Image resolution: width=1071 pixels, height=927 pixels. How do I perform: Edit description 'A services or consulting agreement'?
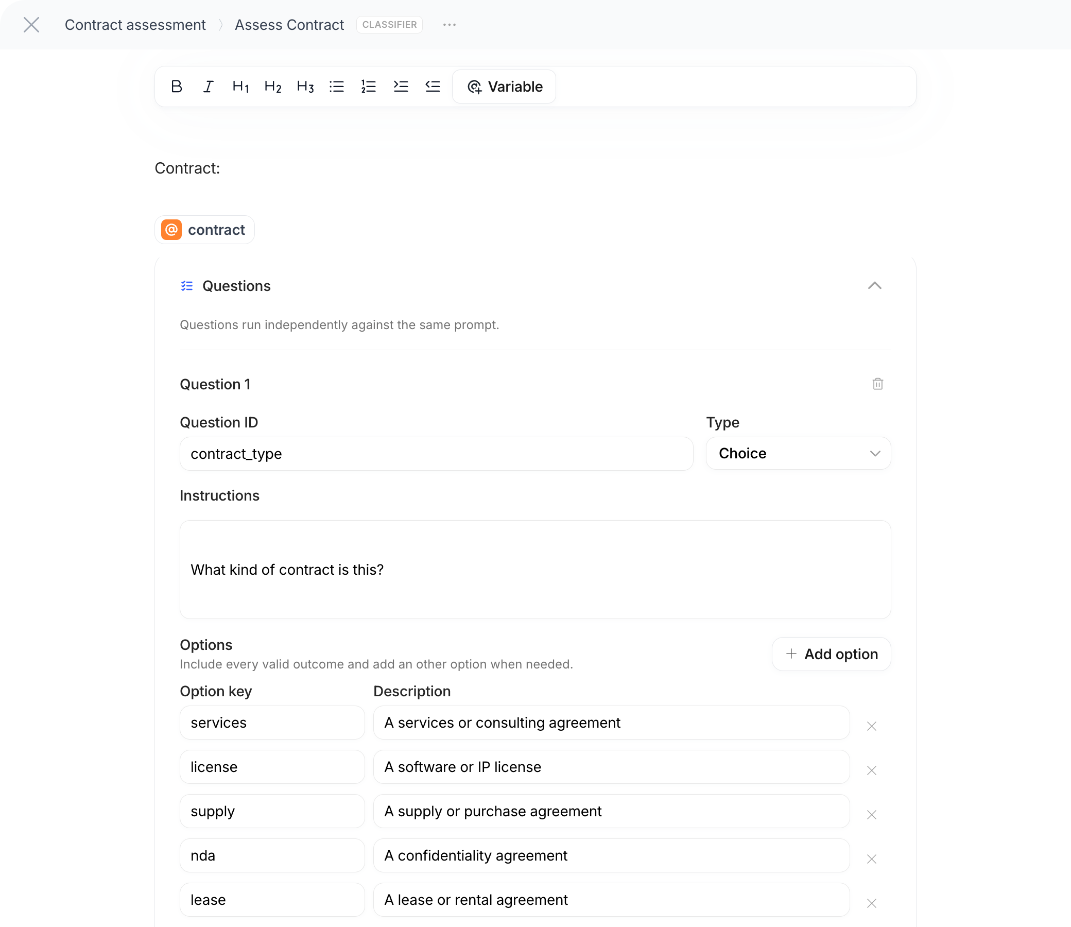pyautogui.click(x=611, y=723)
